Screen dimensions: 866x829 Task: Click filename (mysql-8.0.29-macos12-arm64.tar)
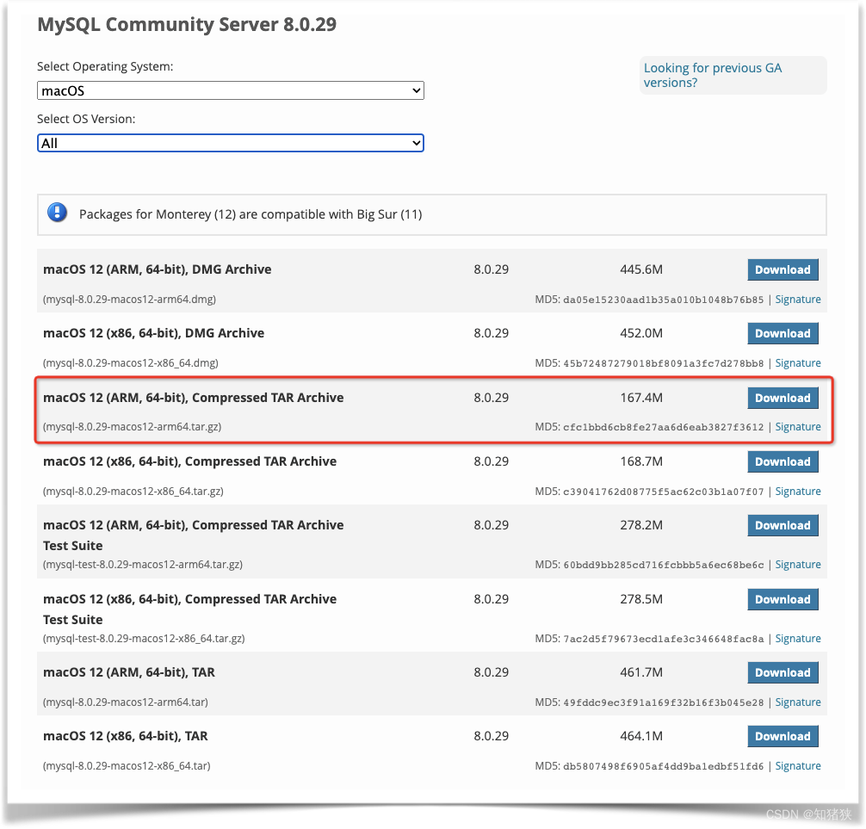point(126,702)
